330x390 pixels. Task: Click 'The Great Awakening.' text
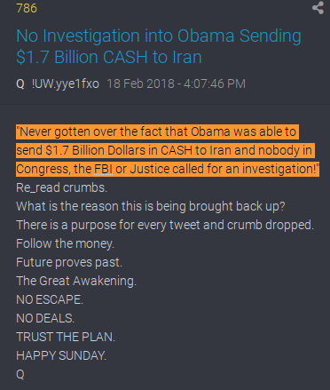pos(76,281)
